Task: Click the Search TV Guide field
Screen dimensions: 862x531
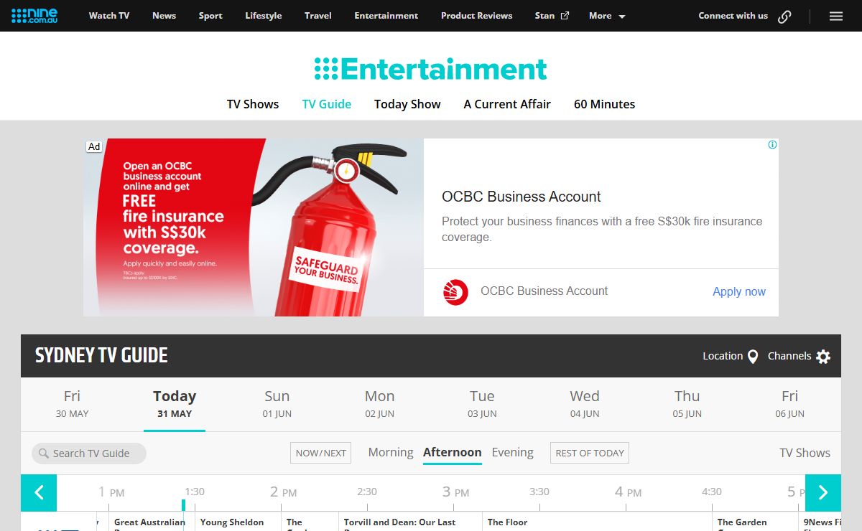Action: coord(89,454)
